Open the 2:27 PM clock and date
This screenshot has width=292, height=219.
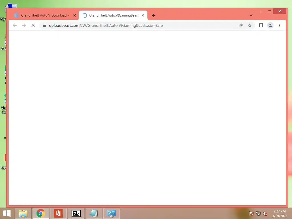[x=279, y=214]
